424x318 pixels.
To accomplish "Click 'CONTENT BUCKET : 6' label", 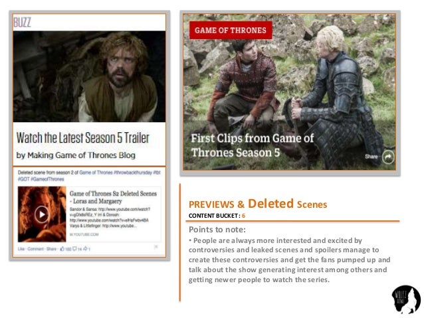I will coord(217,216).
